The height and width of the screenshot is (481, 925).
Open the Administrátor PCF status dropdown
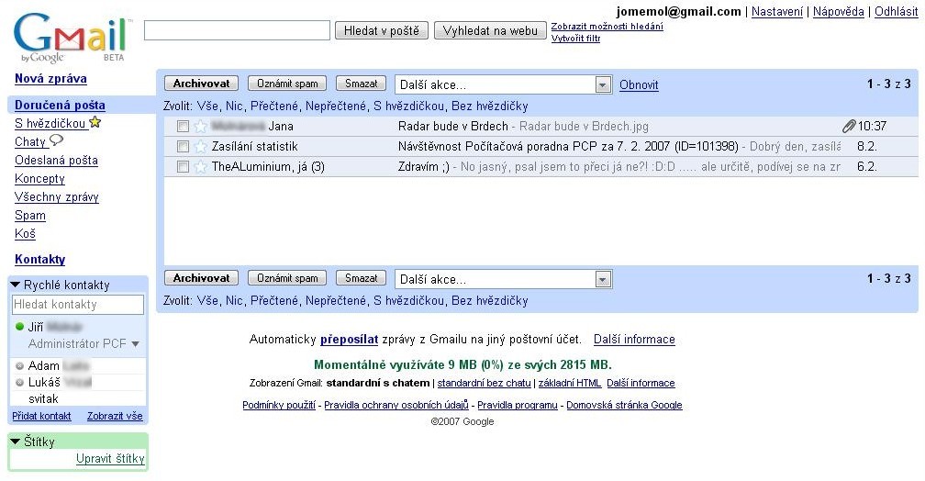pos(135,343)
